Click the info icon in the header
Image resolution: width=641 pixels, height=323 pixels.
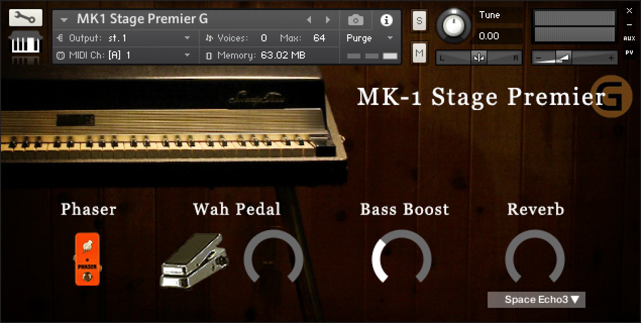pyautogui.click(x=386, y=20)
